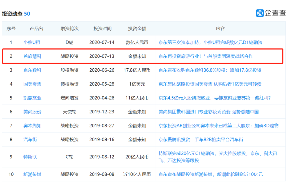Image resolution: width=288 pixels, height=187 pixels.
Task: Click the 内容 column header
Action: pyautogui.click(x=220, y=28)
